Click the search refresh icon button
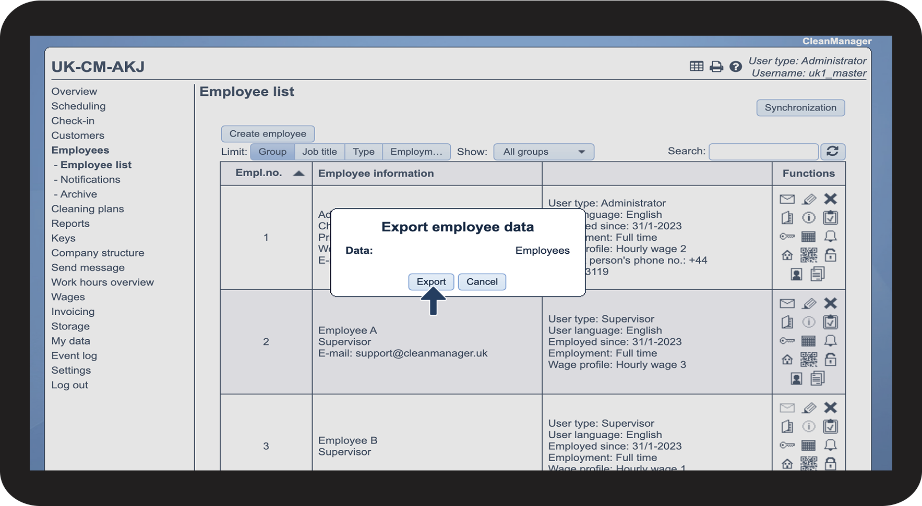This screenshot has height=506, width=922. pyautogui.click(x=833, y=152)
